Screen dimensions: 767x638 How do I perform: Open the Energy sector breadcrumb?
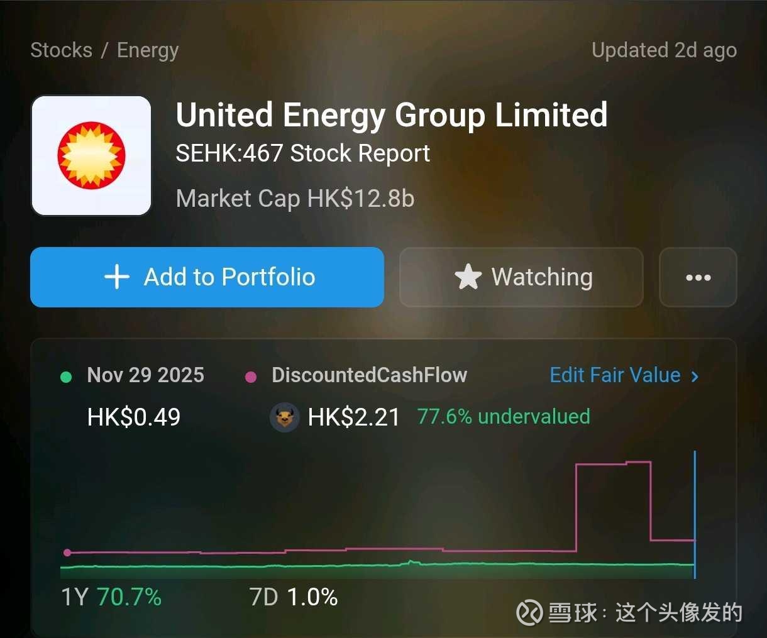[x=148, y=50]
